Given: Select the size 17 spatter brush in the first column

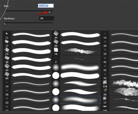Looking at the screenshot, I should 27,43.
